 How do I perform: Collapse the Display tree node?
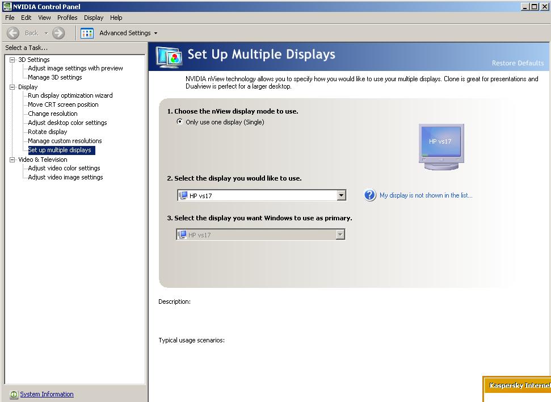click(x=12, y=87)
